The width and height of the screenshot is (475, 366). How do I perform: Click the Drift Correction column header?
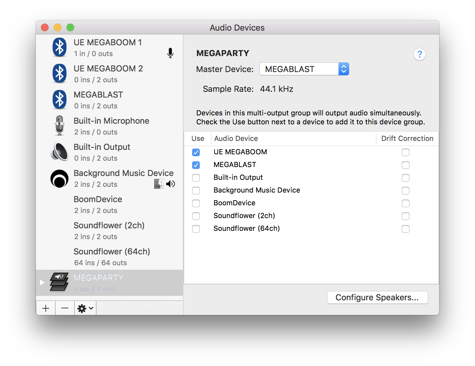[407, 139]
